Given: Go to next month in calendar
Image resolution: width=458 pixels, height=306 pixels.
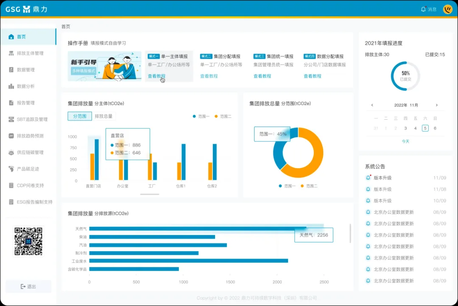Looking at the screenshot, I should tap(437, 105).
